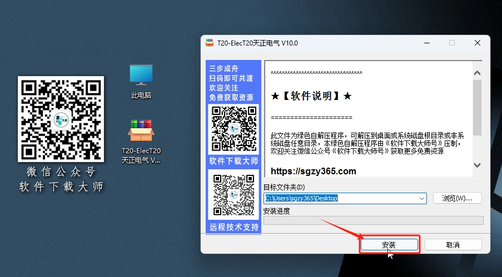Image resolution: width=502 pixels, height=277 pixels.
Task: Click the scroll up arrow in description pane
Action: (477, 73)
